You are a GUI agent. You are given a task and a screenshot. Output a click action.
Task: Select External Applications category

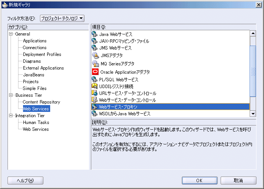click(x=43, y=68)
